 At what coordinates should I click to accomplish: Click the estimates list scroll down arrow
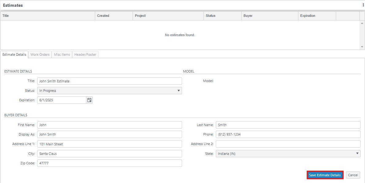coord(362,47)
